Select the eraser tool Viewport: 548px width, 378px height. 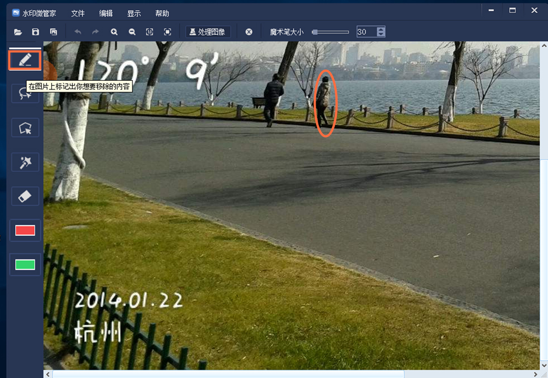(x=25, y=196)
